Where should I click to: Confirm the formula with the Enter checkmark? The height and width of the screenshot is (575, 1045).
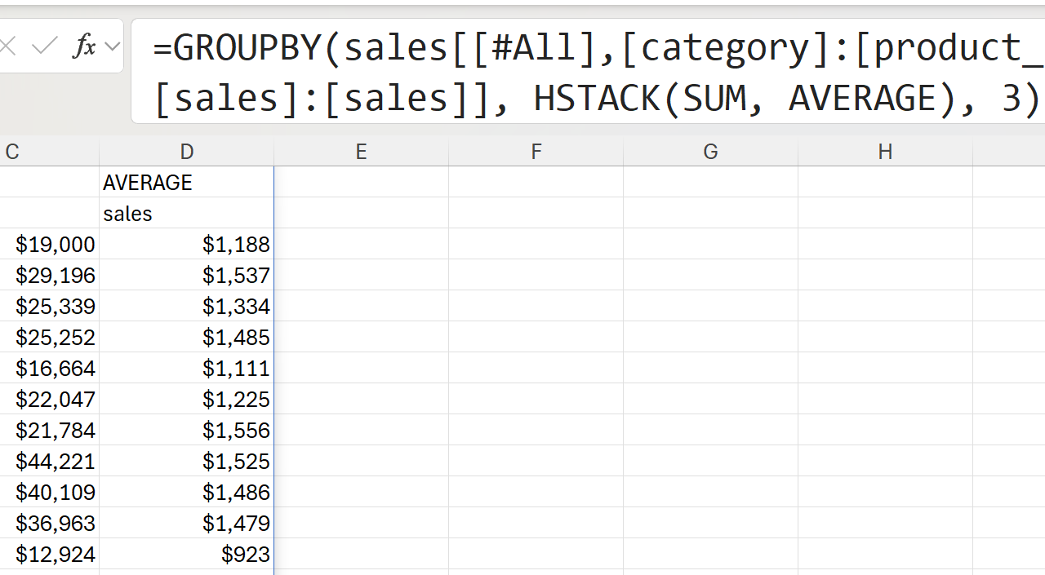(43, 46)
